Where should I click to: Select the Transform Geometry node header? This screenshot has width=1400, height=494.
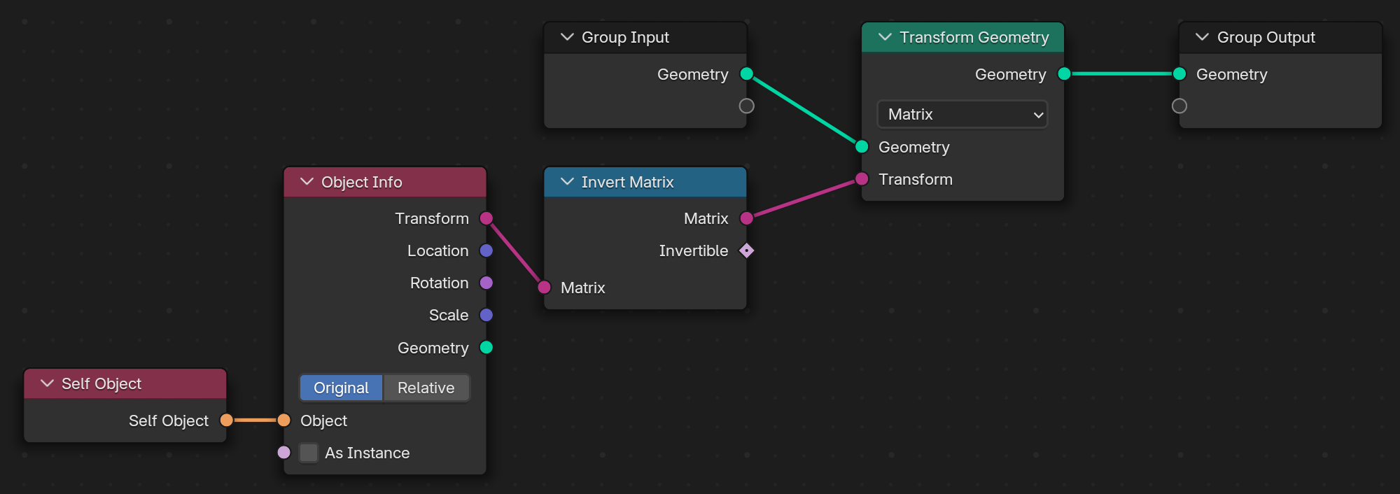click(962, 37)
